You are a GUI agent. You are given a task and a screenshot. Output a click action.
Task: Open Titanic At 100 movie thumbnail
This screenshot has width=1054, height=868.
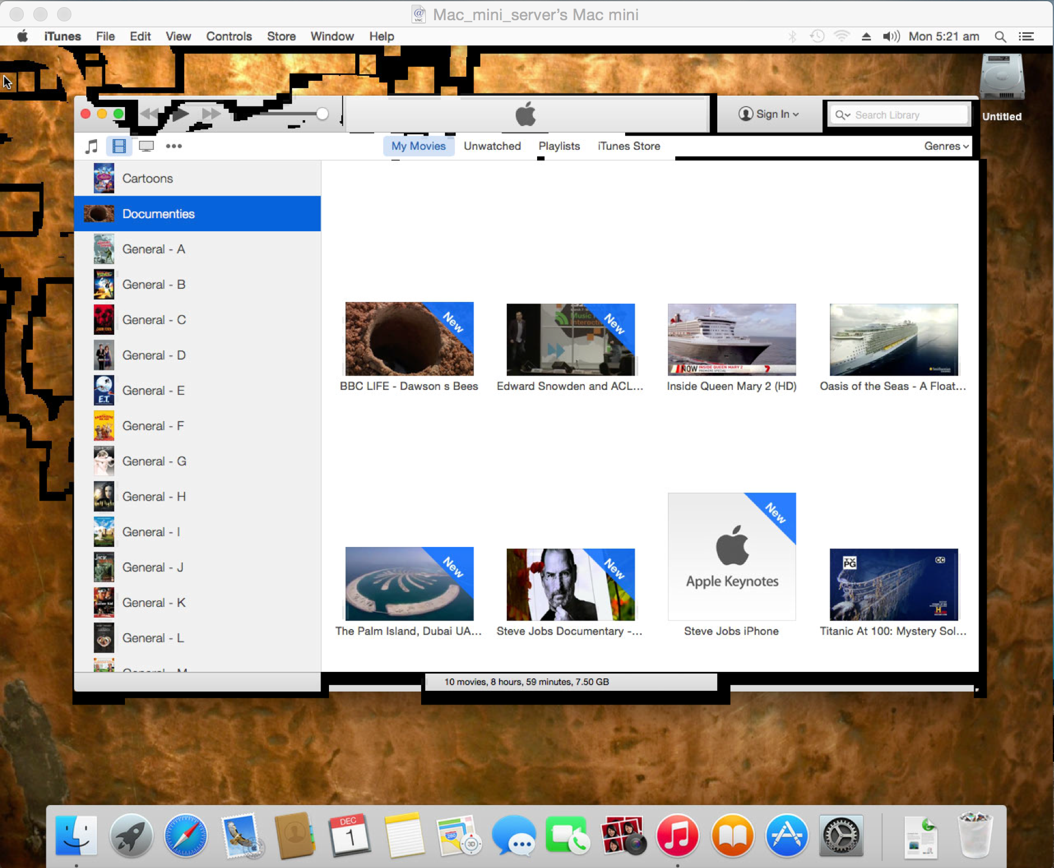point(893,584)
